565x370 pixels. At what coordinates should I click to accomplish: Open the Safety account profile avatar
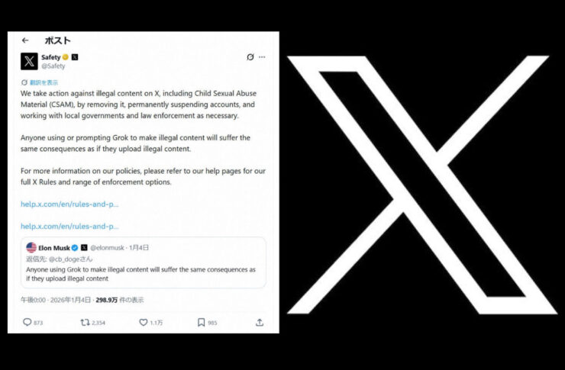(29, 61)
